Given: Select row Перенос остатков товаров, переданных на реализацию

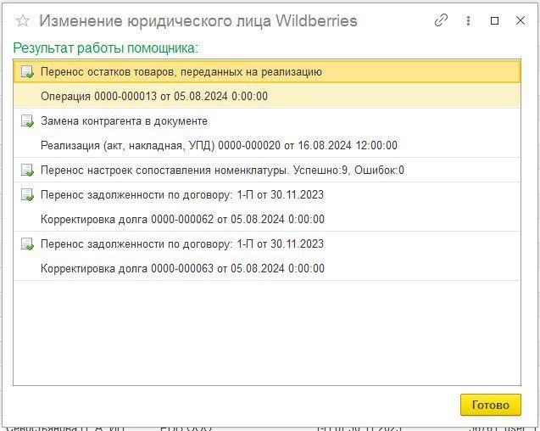Looking at the screenshot, I should (x=181, y=72).
